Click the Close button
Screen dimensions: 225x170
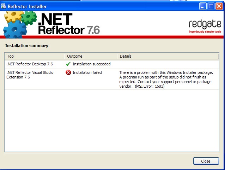[x=206, y=161]
